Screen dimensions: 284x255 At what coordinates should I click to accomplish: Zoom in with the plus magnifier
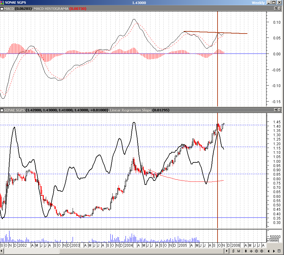point(262,251)
